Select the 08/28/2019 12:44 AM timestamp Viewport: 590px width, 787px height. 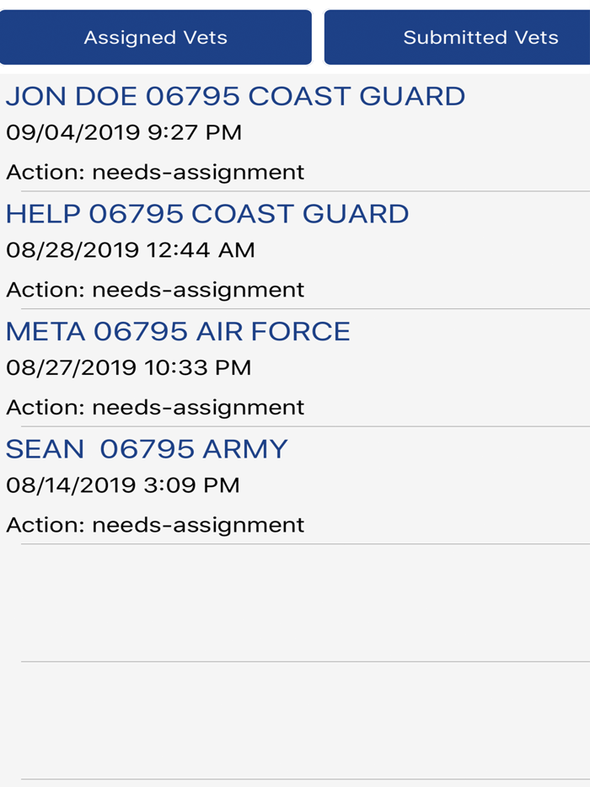(x=131, y=250)
